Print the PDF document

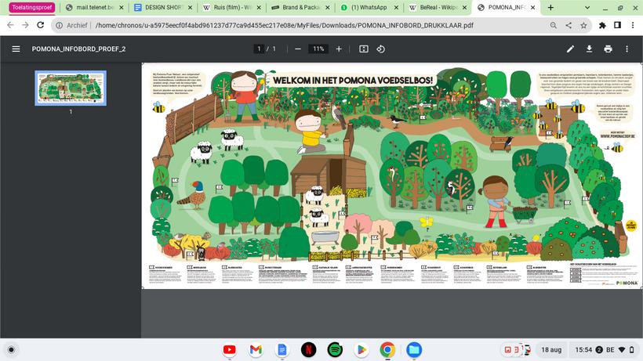click(608, 49)
